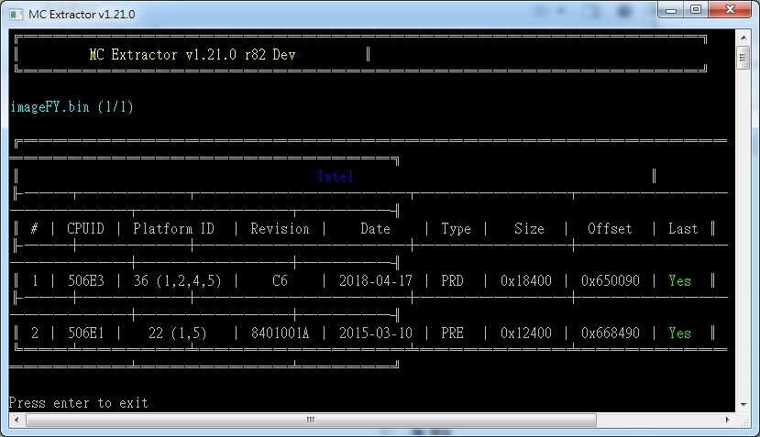Click type value 'PRD'
Screen dimensions: 760x437
[x=452, y=280]
